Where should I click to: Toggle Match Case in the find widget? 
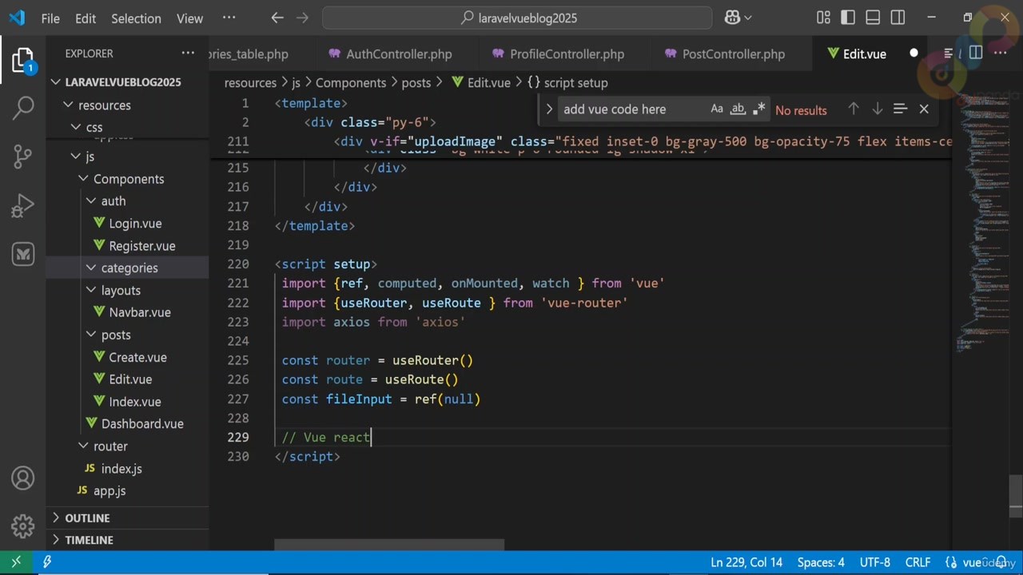[717, 109]
